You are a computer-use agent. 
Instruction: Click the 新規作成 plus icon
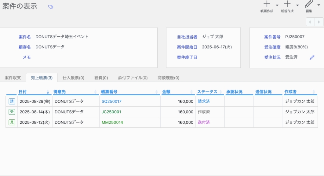click(287, 4)
